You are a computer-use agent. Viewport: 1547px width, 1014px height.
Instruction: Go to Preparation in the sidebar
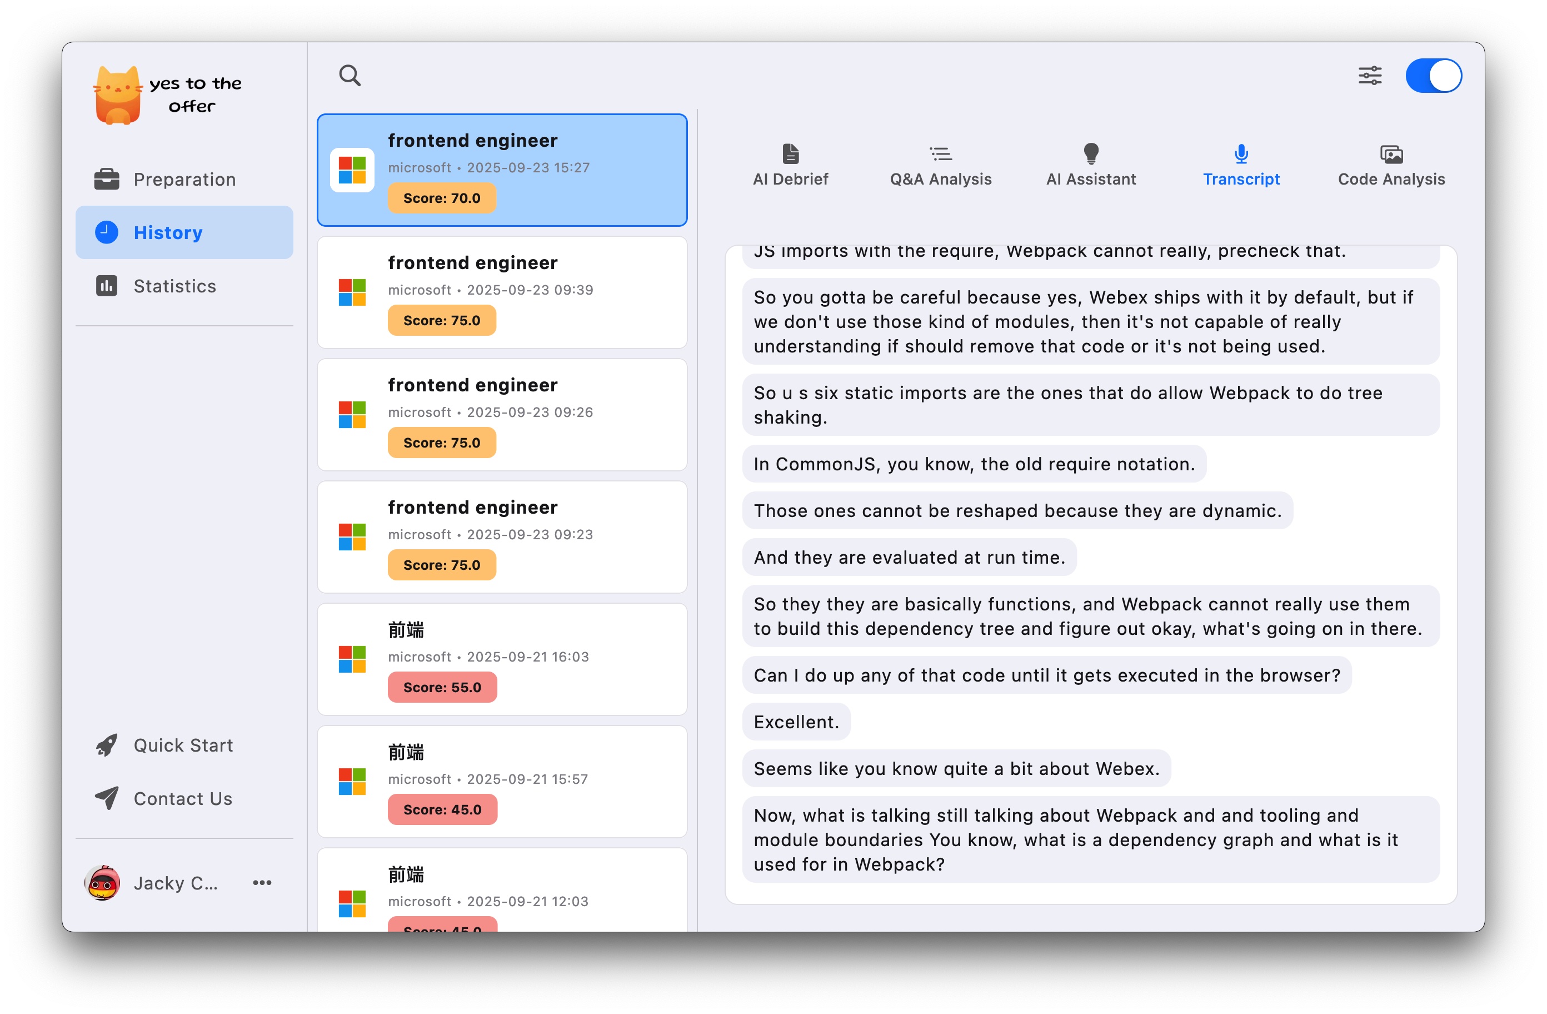click(x=184, y=180)
